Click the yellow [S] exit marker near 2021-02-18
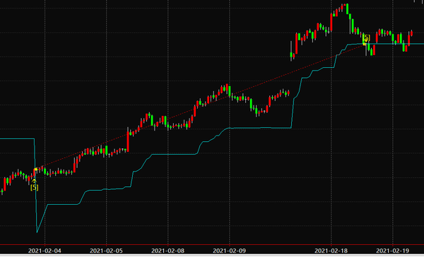This screenshot has height=257, width=424. pos(366,37)
